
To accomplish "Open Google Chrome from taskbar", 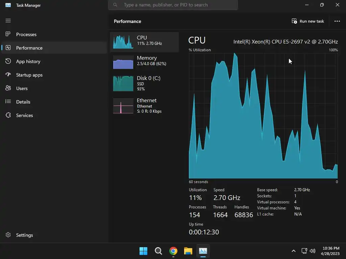I will pyautogui.click(x=173, y=251).
